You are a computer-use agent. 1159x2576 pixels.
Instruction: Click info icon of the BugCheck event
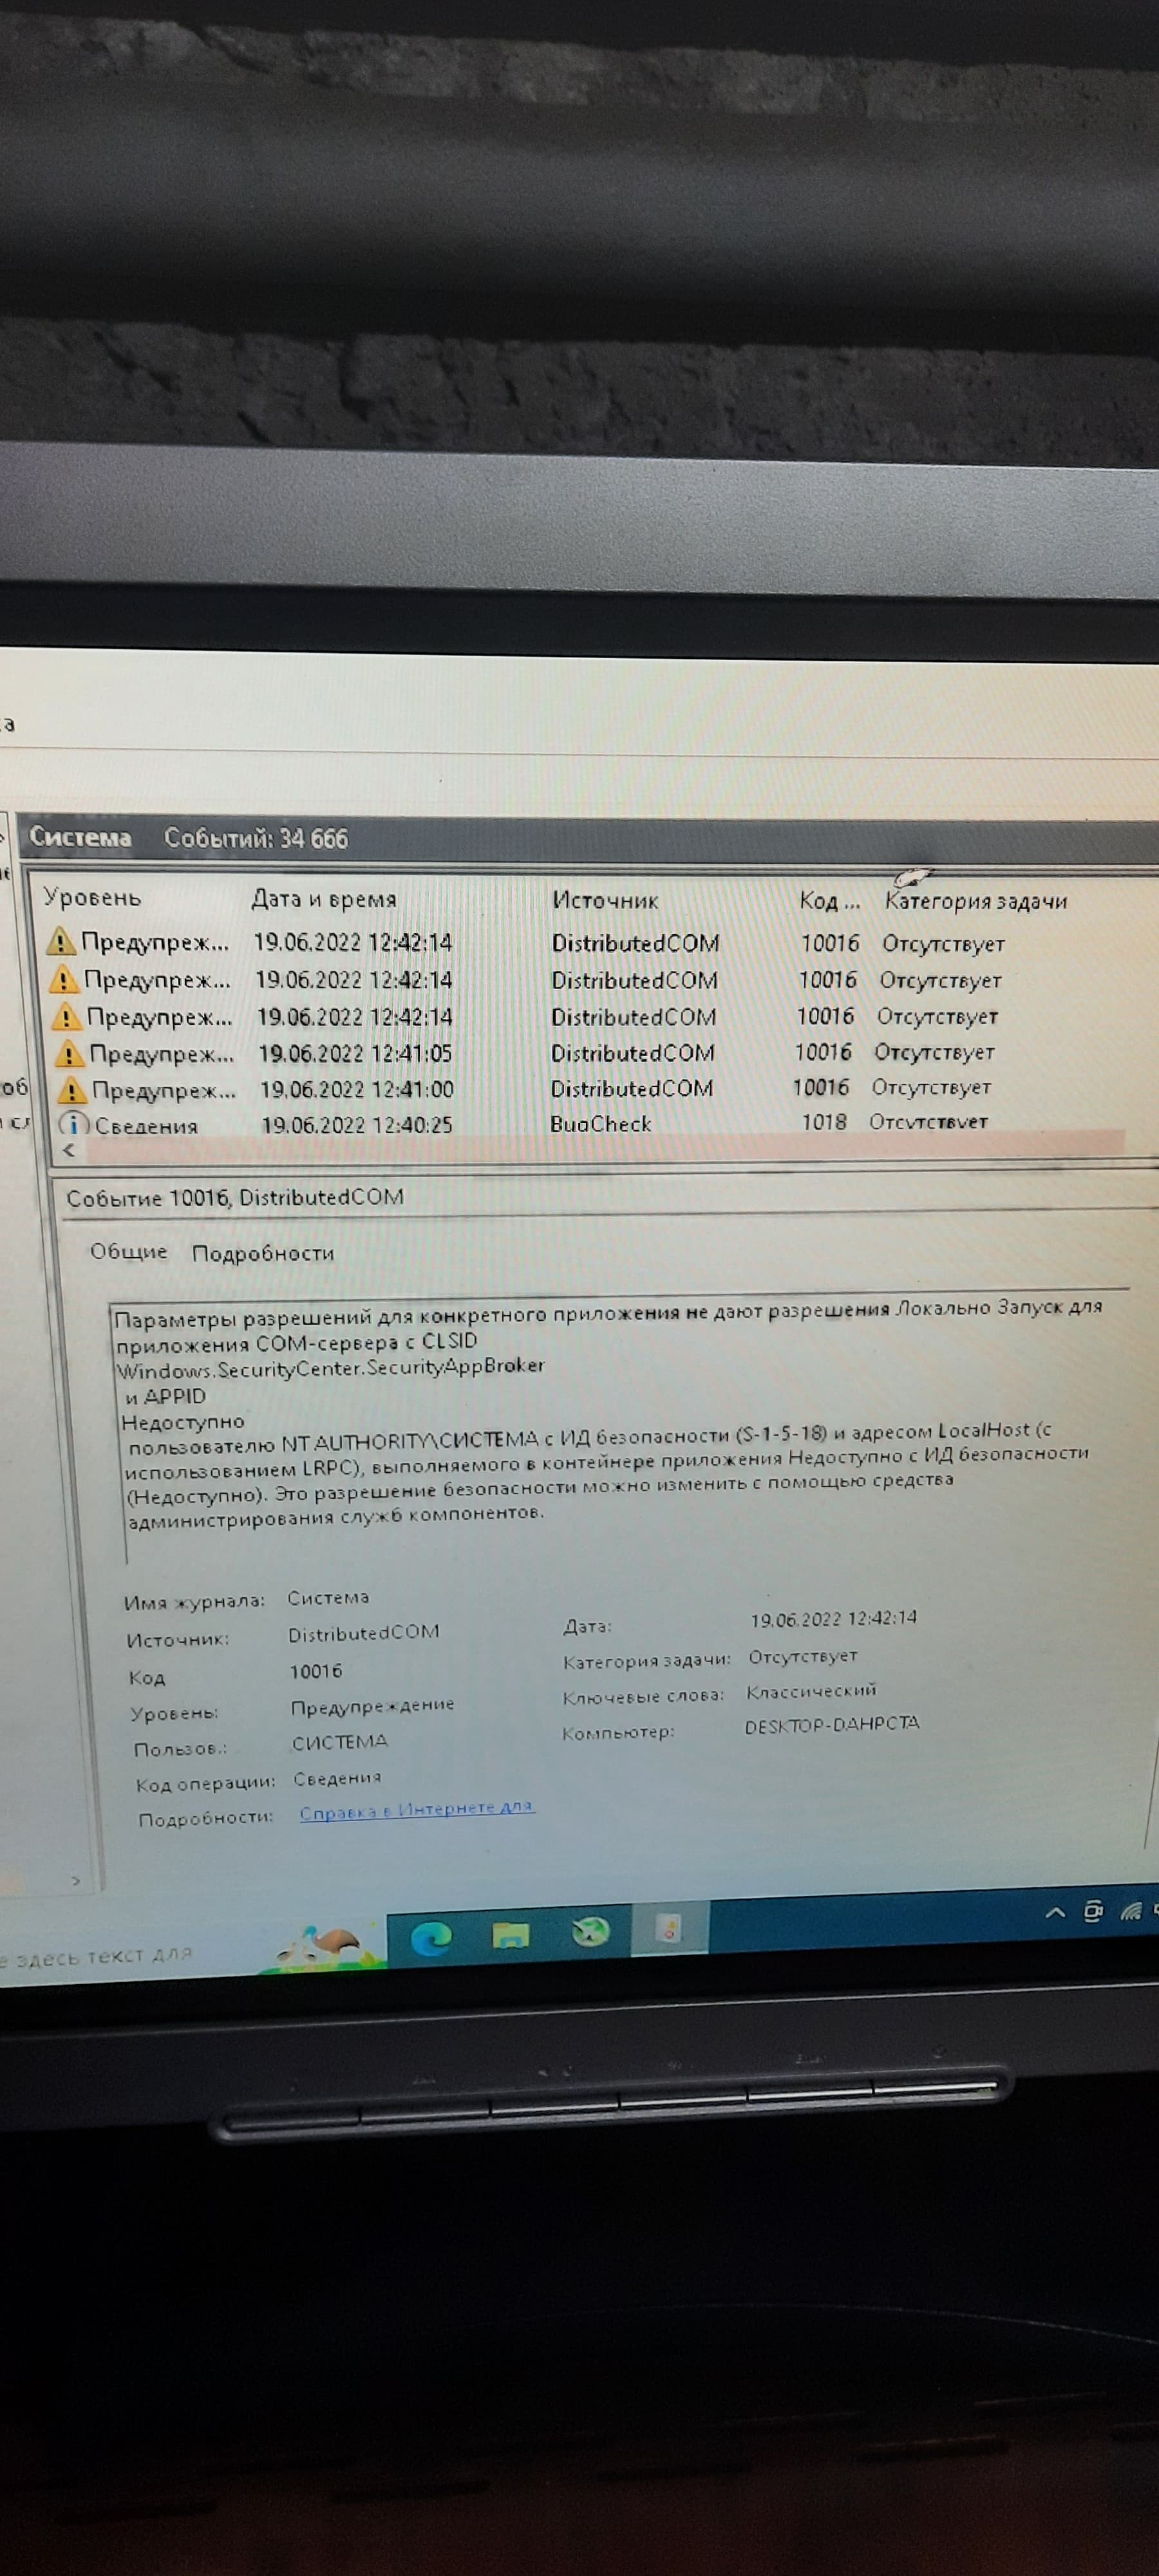(73, 1124)
